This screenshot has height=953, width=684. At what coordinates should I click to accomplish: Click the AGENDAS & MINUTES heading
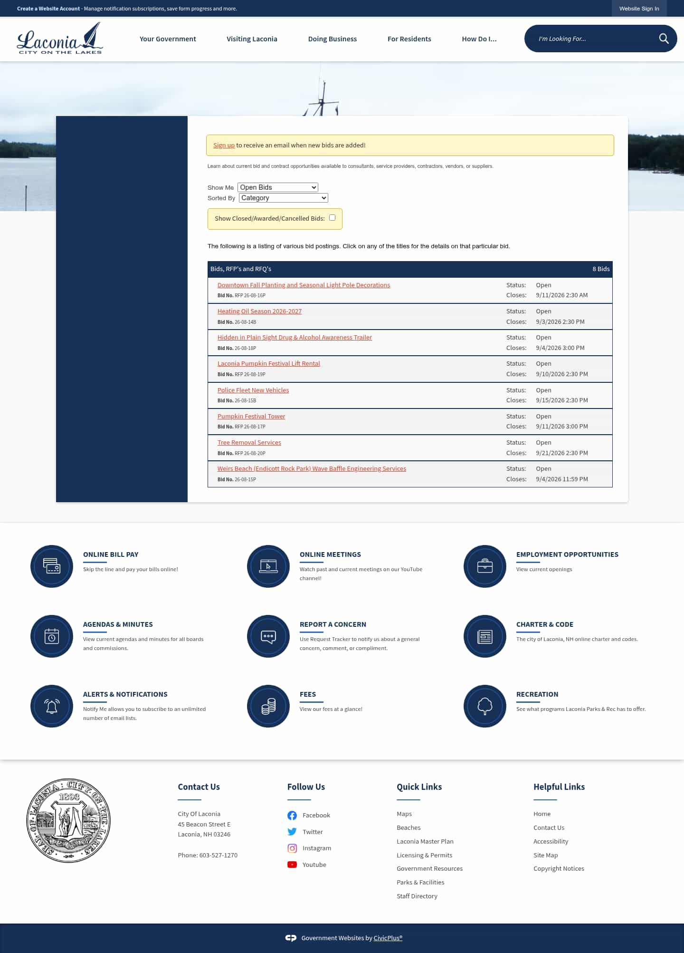[118, 624]
